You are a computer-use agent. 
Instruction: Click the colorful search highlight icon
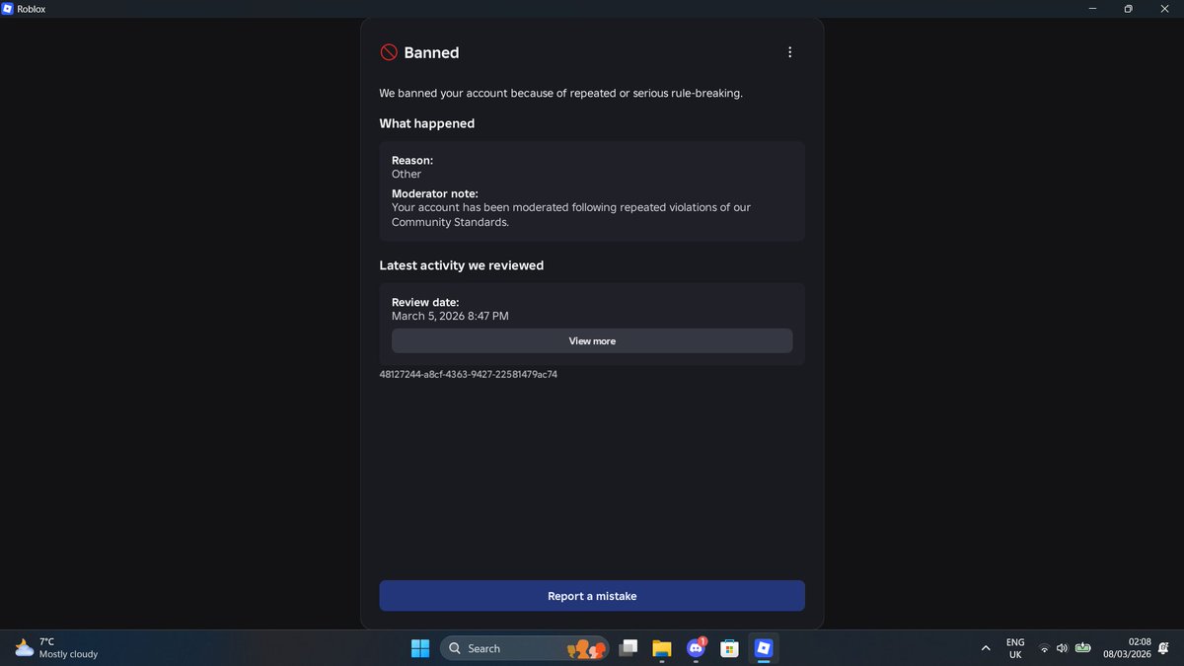coord(586,648)
